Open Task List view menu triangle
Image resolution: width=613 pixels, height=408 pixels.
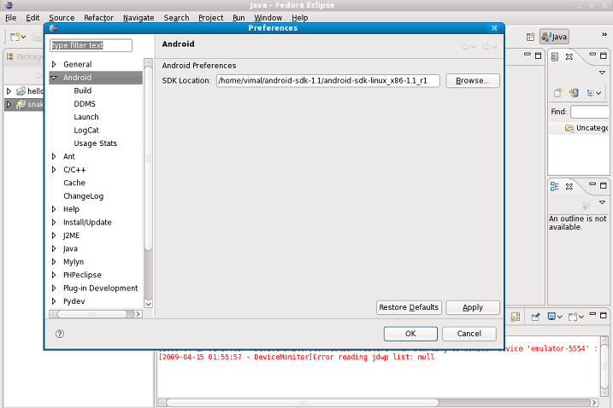coord(602,73)
